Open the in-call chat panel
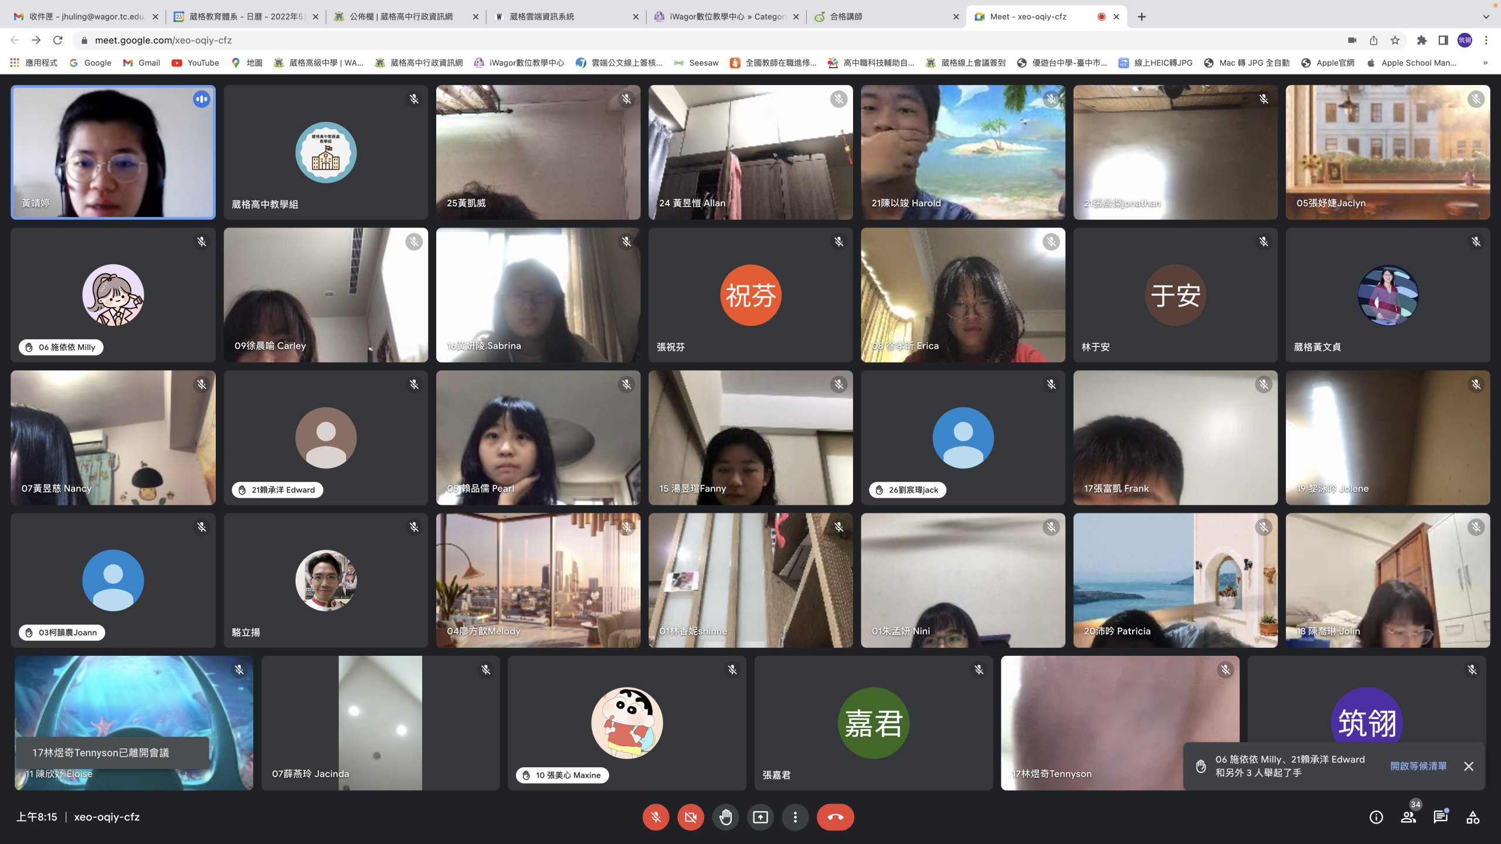This screenshot has width=1501, height=844. [1441, 817]
